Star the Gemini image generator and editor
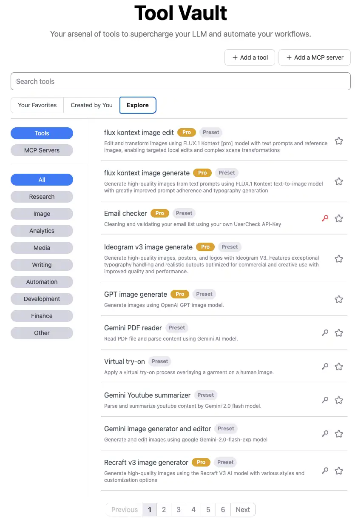Screen dimensions: 358x527 coord(339,434)
